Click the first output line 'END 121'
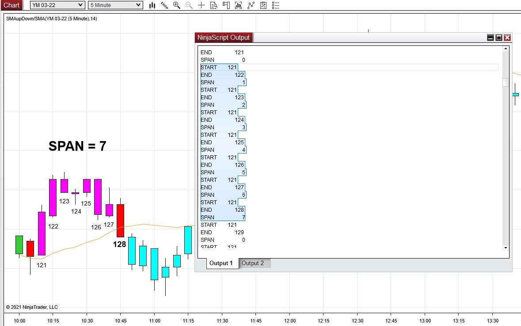521x326 pixels. click(x=222, y=52)
